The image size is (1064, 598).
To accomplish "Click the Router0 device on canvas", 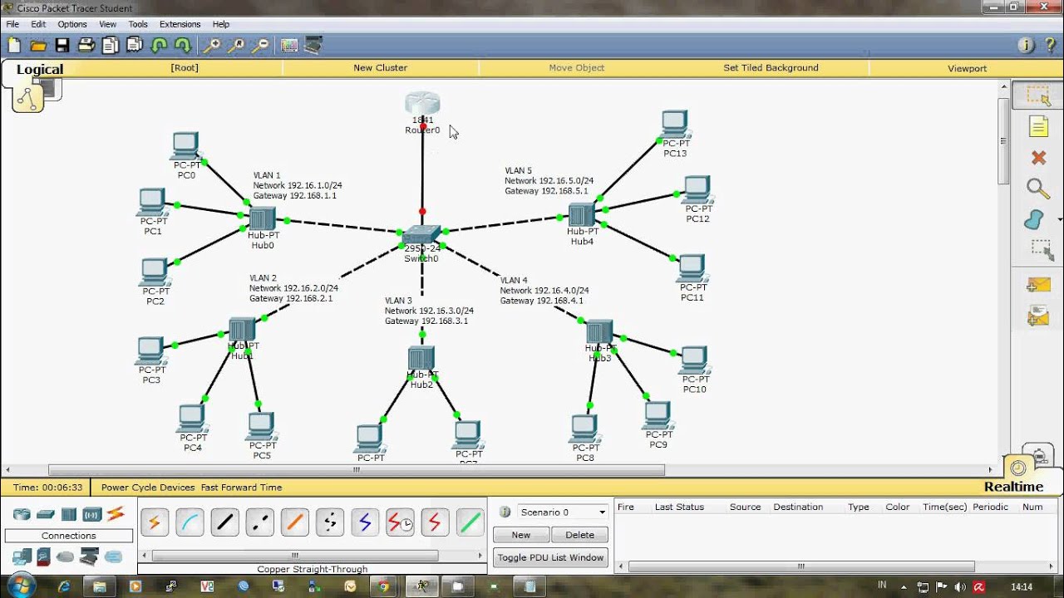I will pyautogui.click(x=422, y=105).
